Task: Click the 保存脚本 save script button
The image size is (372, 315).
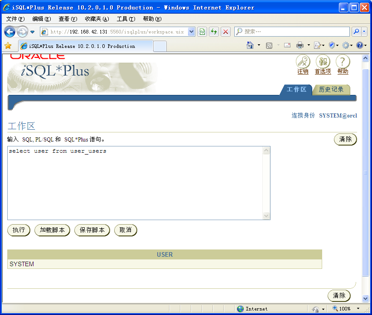Action: [x=92, y=230]
